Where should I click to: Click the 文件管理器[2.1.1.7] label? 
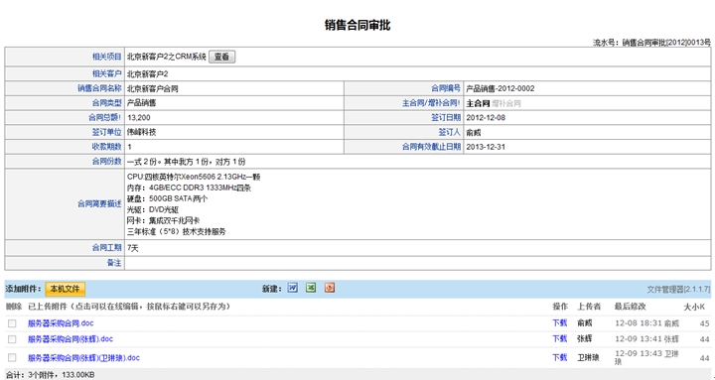pos(678,289)
